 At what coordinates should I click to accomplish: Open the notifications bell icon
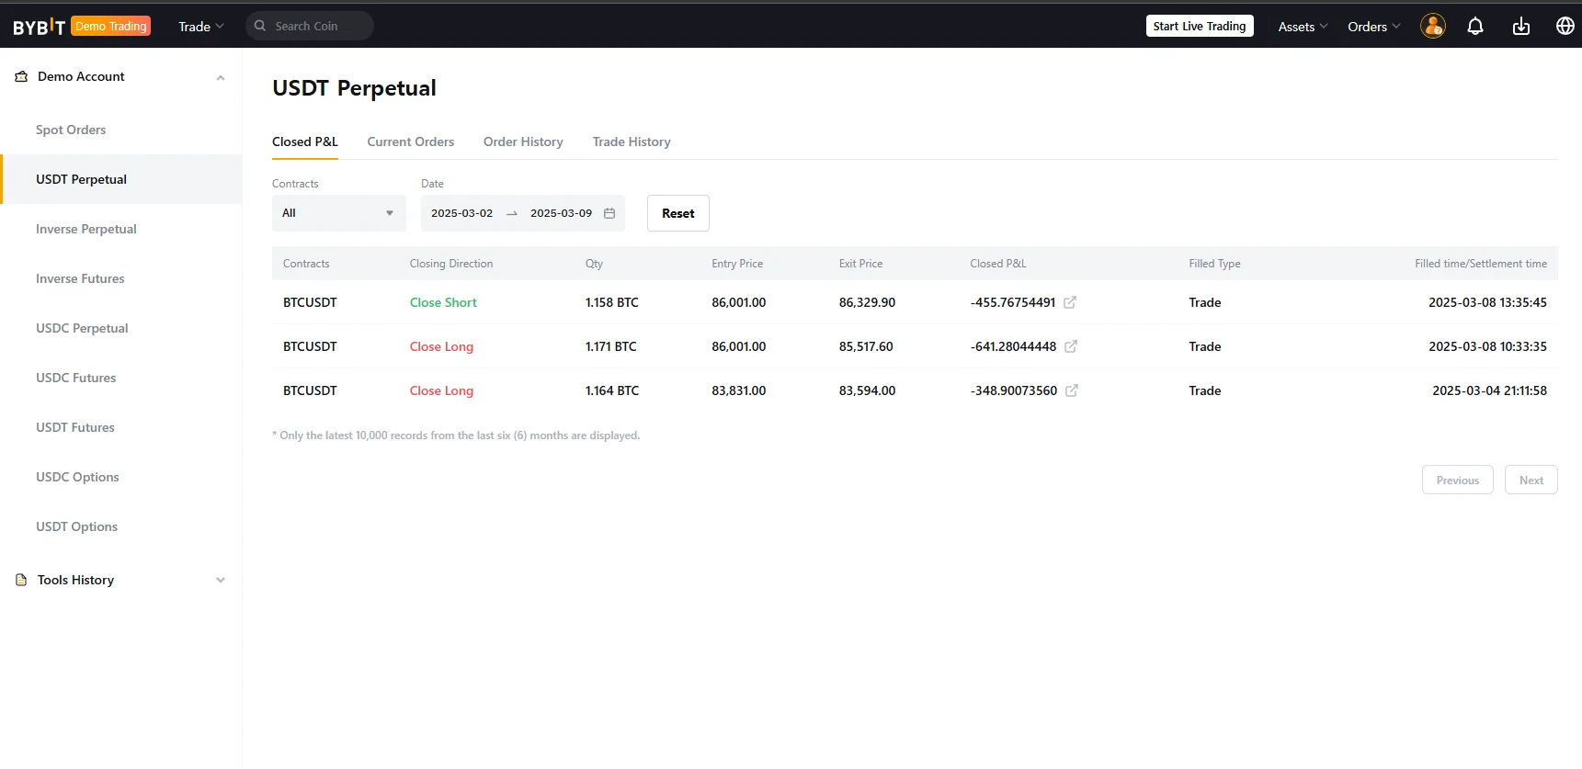tap(1475, 27)
